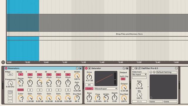
Task: Toggle the FabFilter Pro-Q 3 device activator
Action: click(x=133, y=68)
